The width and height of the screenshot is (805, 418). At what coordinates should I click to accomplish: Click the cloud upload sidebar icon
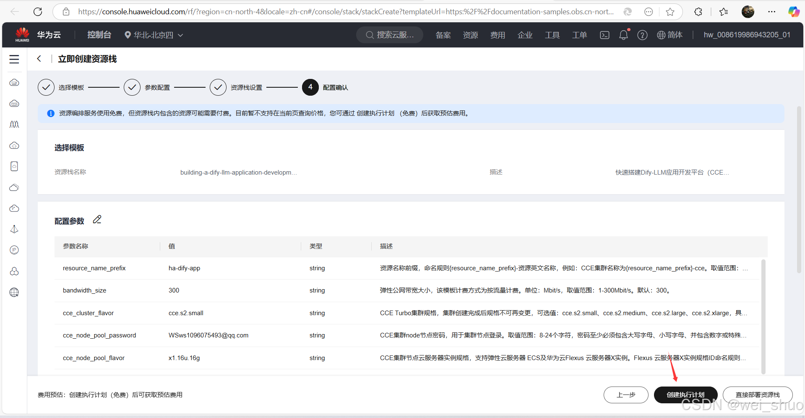pyautogui.click(x=14, y=145)
